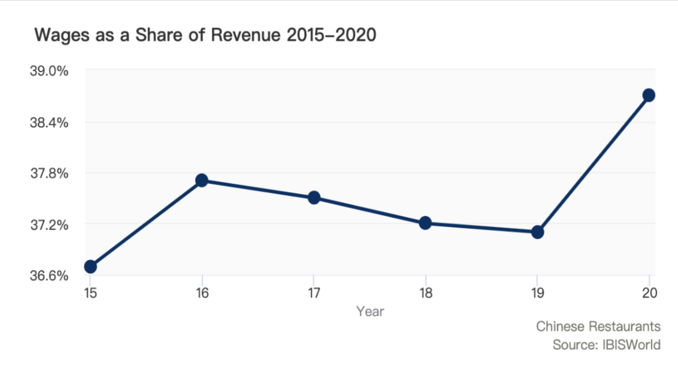This screenshot has width=678, height=370.
Task: Click the 2015 data point on the line
Action: coord(90,267)
